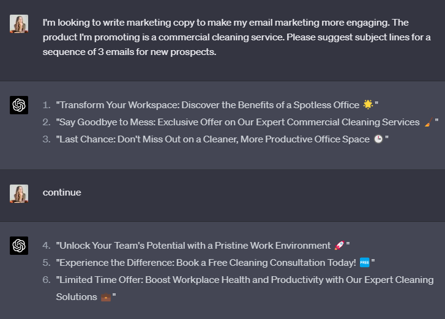Click the ChatGPT logo on the first response

[x=19, y=105]
